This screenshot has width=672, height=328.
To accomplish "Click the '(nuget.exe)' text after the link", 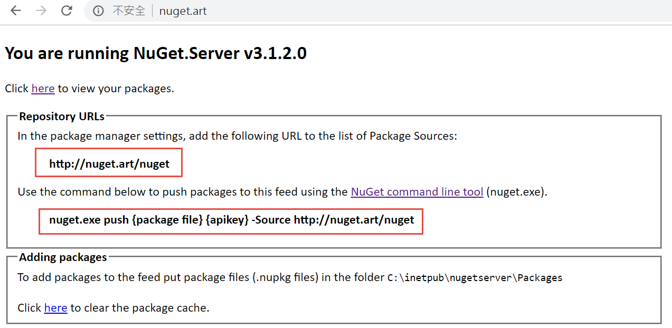I will coord(517,192).
